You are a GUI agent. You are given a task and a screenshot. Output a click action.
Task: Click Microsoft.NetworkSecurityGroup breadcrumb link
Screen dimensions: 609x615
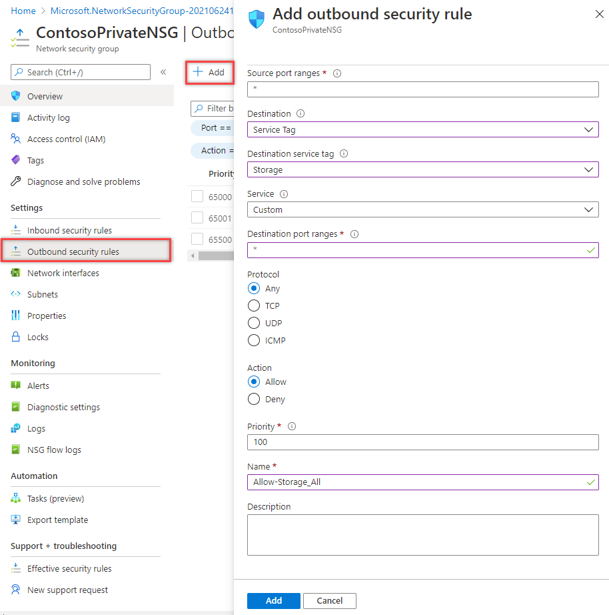coord(142,11)
